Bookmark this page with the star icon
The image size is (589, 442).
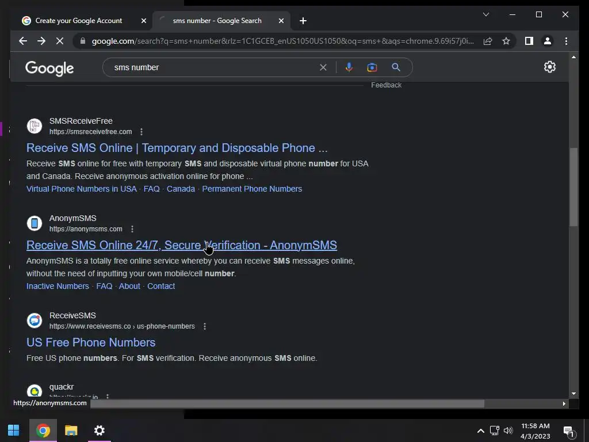click(506, 41)
